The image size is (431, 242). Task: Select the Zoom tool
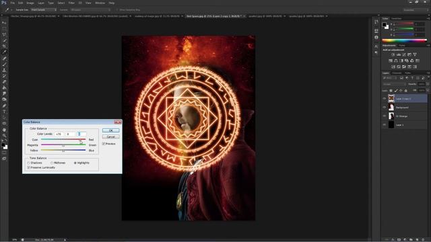coord(4,135)
